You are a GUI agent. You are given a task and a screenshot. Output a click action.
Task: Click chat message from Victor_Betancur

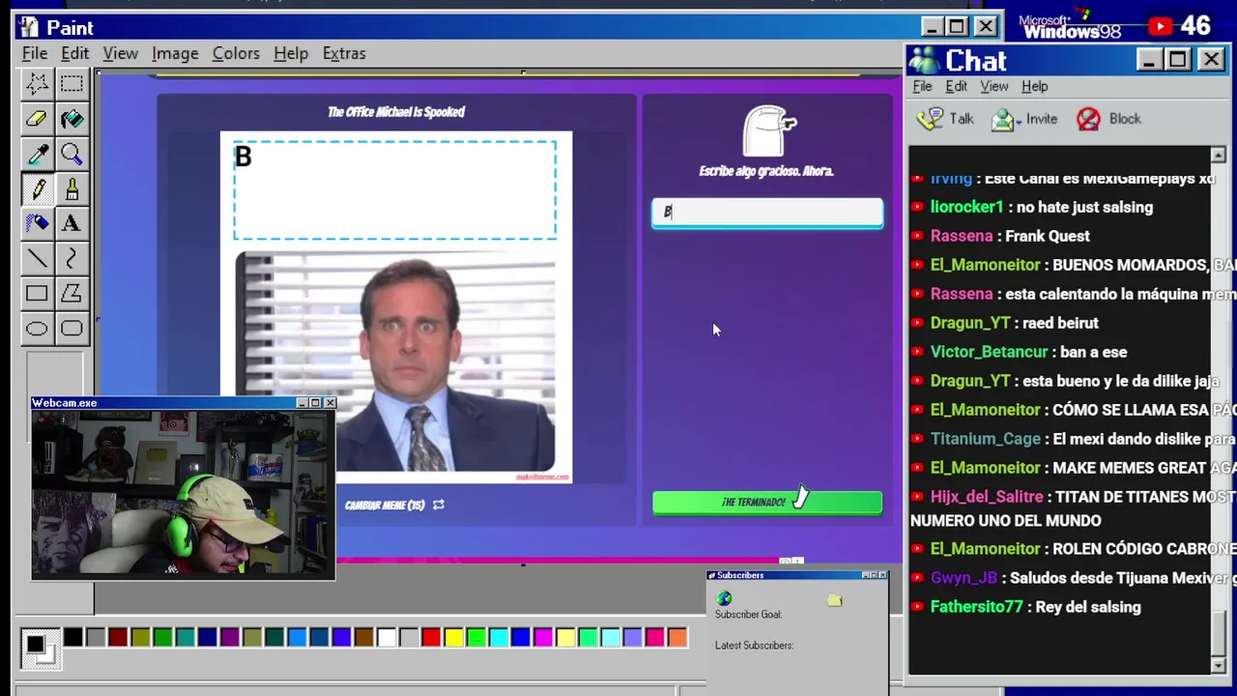[x=1020, y=352]
